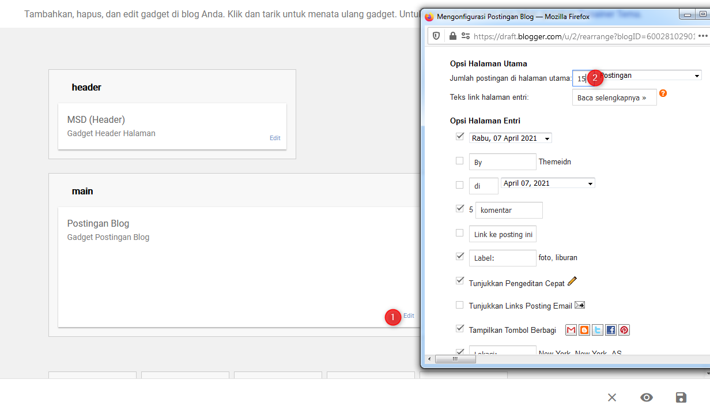Viewport: 710px width, 413px height.
Task: Open the page actions three-dots menu
Action: point(703,36)
